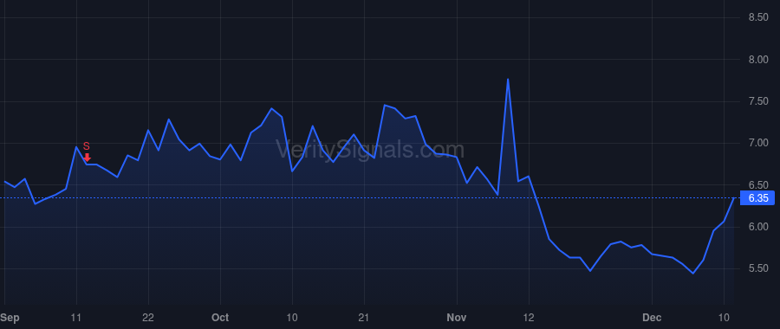
Task: Click the 7.50 price axis label
Action: [x=758, y=101]
